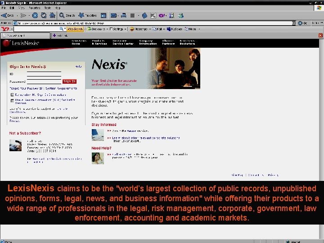This screenshot has height=243, width=324.
Task: Open the Forward button history dropdown arrow
Action: point(29,15)
